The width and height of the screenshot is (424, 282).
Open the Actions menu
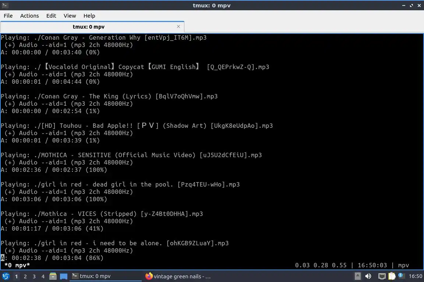(x=29, y=16)
